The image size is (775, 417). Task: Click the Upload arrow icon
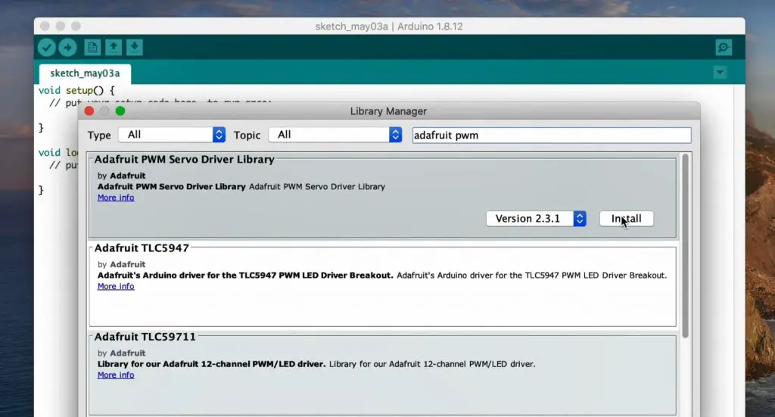click(x=67, y=48)
